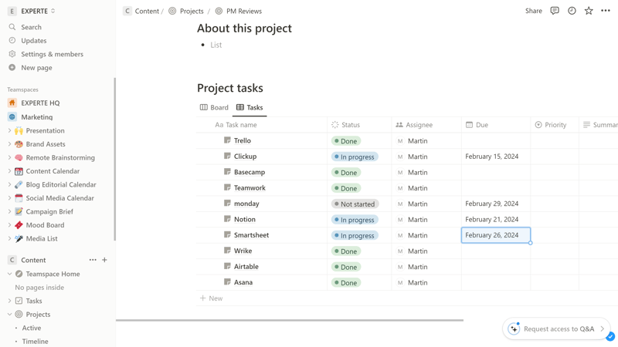This screenshot has width=618, height=347.
Task: Expand the Remote Brainstorming page
Action: point(9,157)
